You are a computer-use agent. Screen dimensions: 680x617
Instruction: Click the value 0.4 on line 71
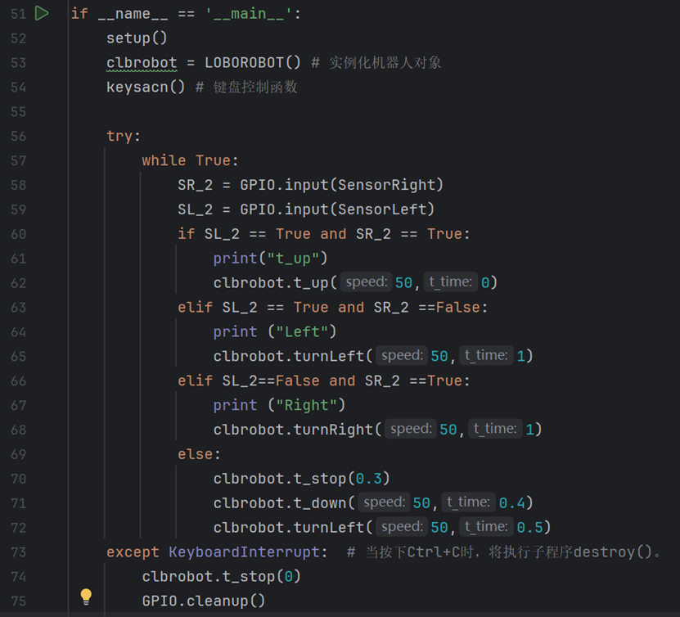[511, 503]
